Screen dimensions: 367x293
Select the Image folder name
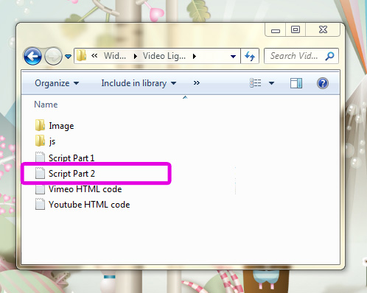click(61, 126)
